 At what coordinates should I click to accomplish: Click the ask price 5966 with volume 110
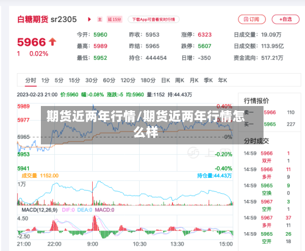270,113
